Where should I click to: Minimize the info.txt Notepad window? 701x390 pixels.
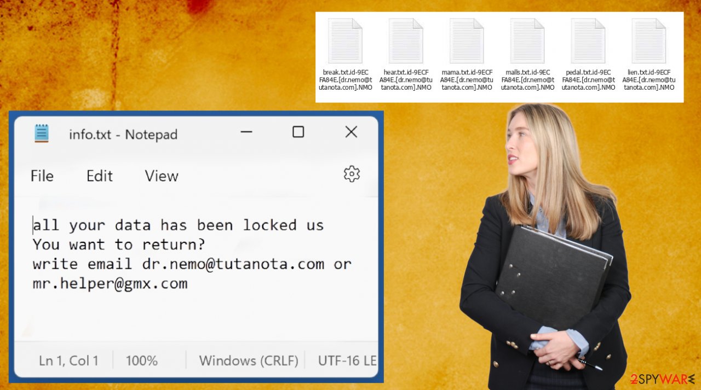246,132
